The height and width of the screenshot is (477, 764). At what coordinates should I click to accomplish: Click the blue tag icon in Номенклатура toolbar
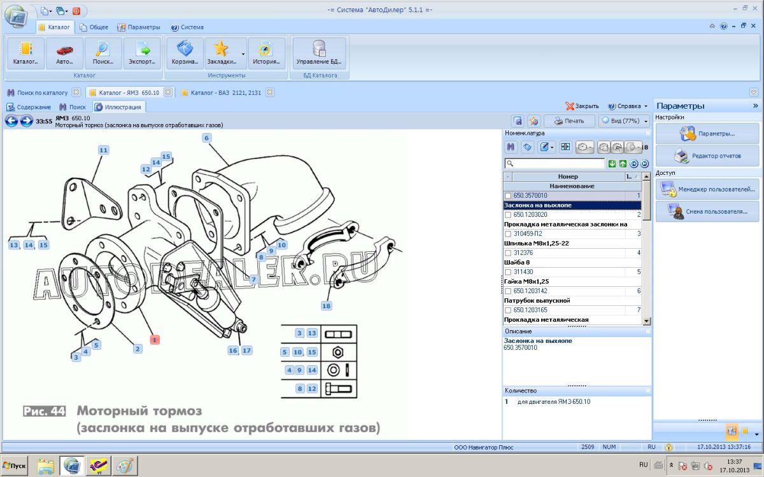(527, 147)
